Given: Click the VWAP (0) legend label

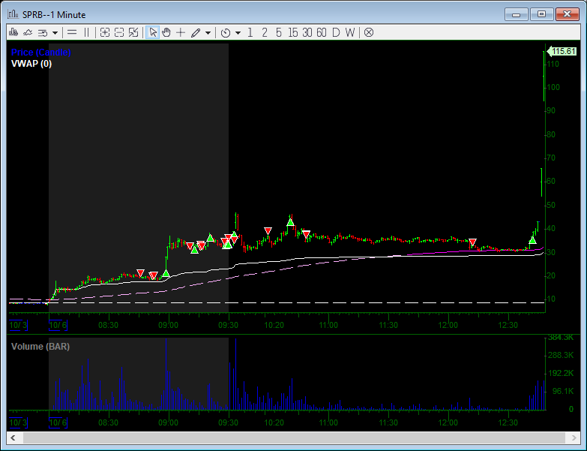Looking at the screenshot, I should [x=31, y=64].
